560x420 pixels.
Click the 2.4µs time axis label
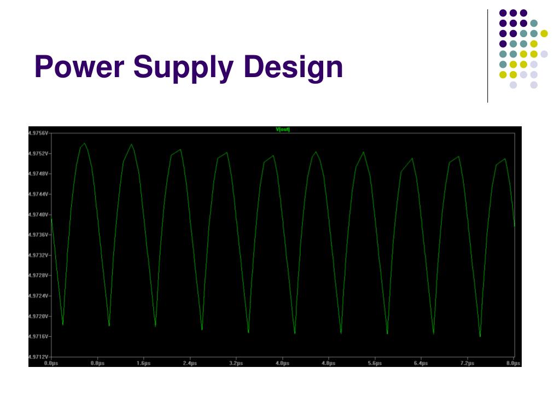(x=190, y=363)
